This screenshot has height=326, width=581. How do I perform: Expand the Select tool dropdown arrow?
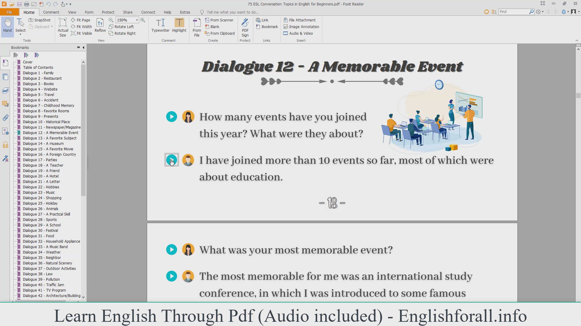(x=21, y=35)
